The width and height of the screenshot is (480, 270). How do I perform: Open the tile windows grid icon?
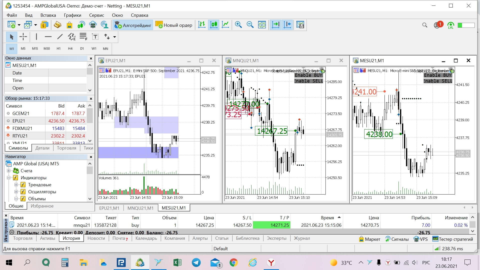pyautogui.click(x=262, y=25)
